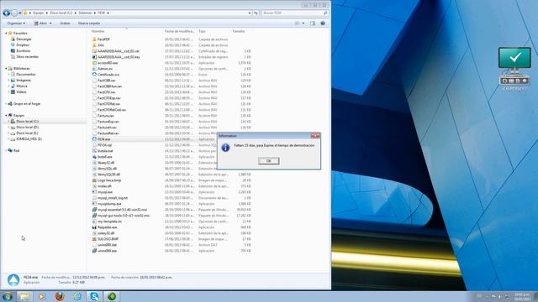Expand Disco local (D:) tree node
Screen dimensions: 538x302
pyautogui.click(x=9, y=127)
